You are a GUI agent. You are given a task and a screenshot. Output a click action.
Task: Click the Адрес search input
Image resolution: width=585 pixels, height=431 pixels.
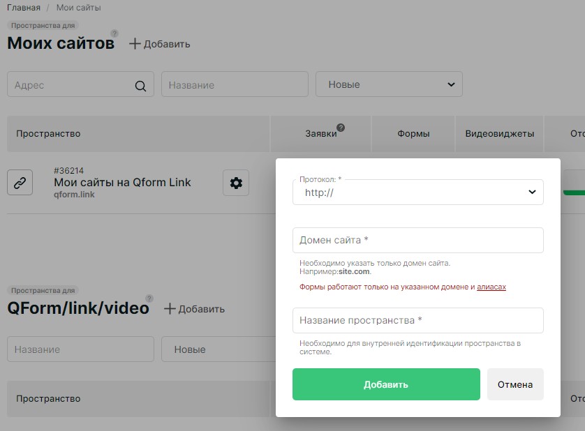[70, 85]
